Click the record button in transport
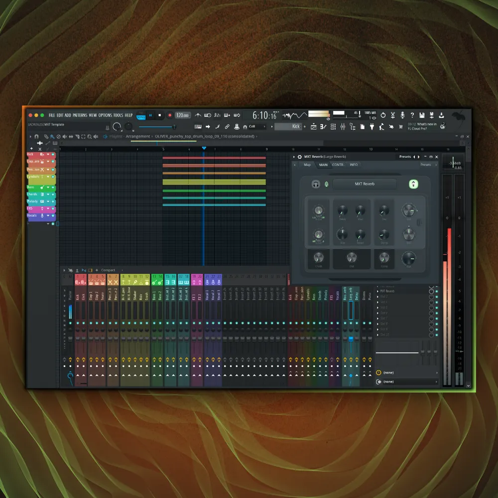498x498 pixels. tap(169, 115)
